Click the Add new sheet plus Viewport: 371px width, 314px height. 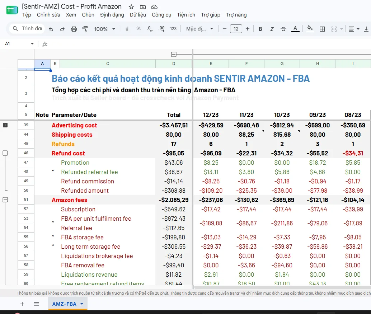(x=22, y=304)
